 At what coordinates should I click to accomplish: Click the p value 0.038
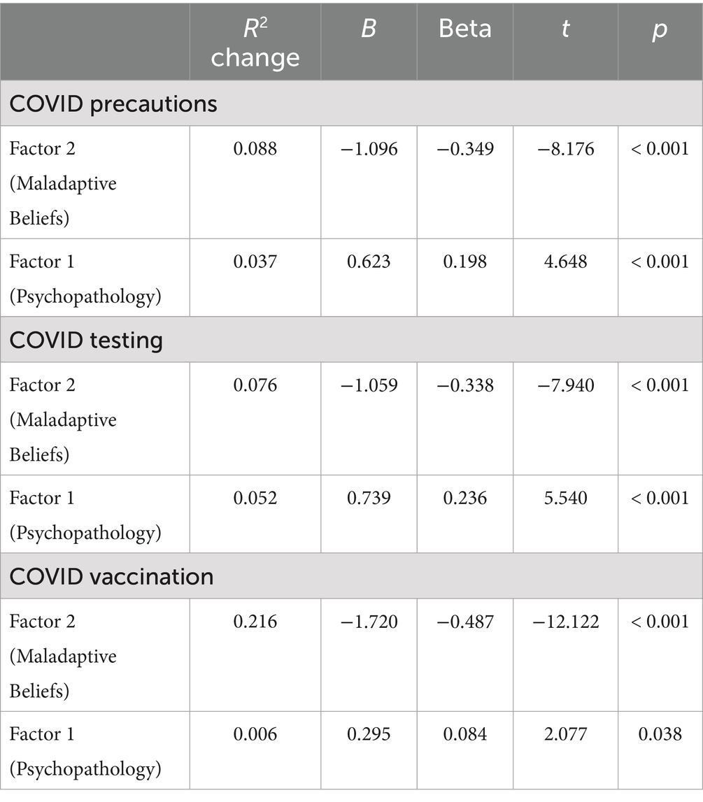point(659,734)
